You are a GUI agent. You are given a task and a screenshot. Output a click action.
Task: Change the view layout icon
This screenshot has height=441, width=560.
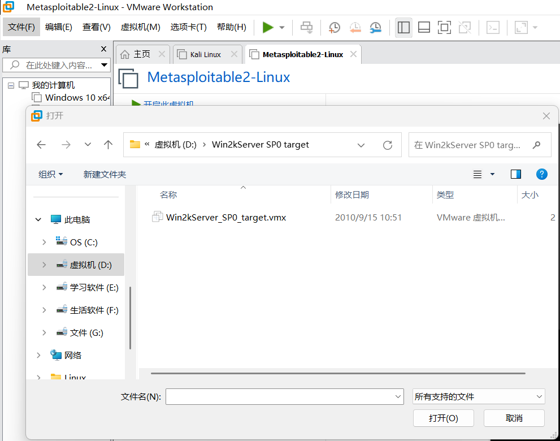(477, 174)
